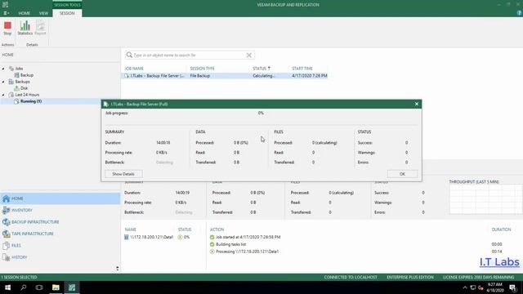Viewport: 523px width, 294px height.
Task: Click the dialog title bar job icon
Action: pyautogui.click(x=106, y=104)
